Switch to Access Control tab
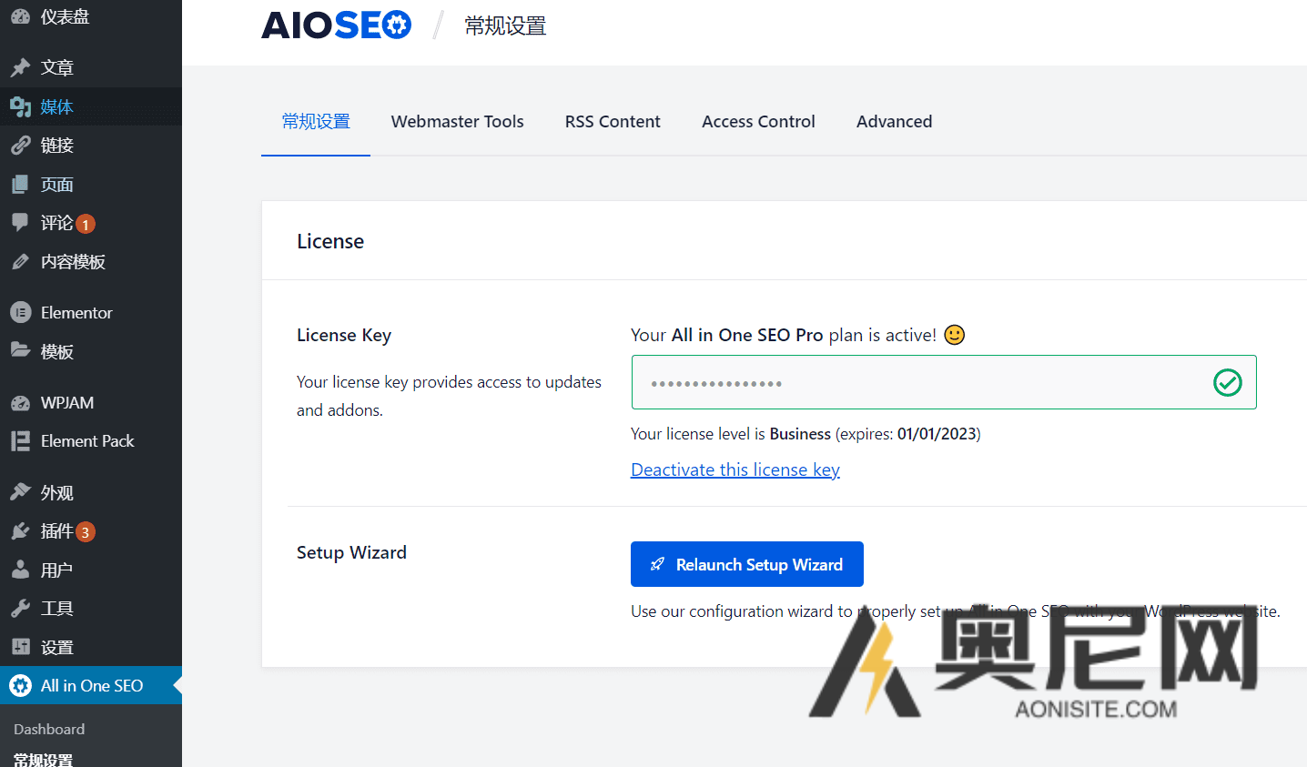The image size is (1307, 767). [758, 122]
